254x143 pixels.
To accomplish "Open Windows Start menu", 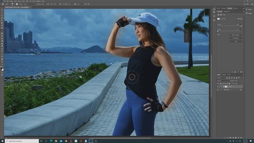I will tap(2, 141).
